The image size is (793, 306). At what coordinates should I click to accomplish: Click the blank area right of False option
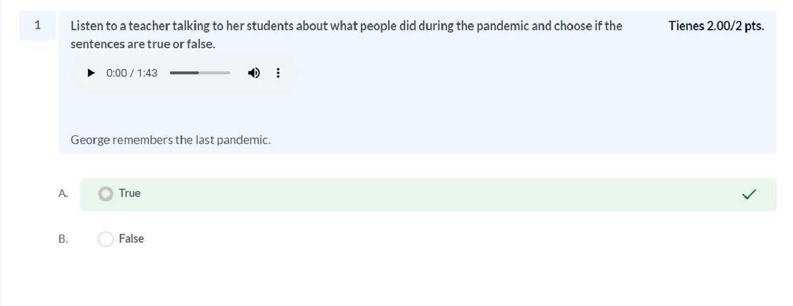click(x=430, y=239)
